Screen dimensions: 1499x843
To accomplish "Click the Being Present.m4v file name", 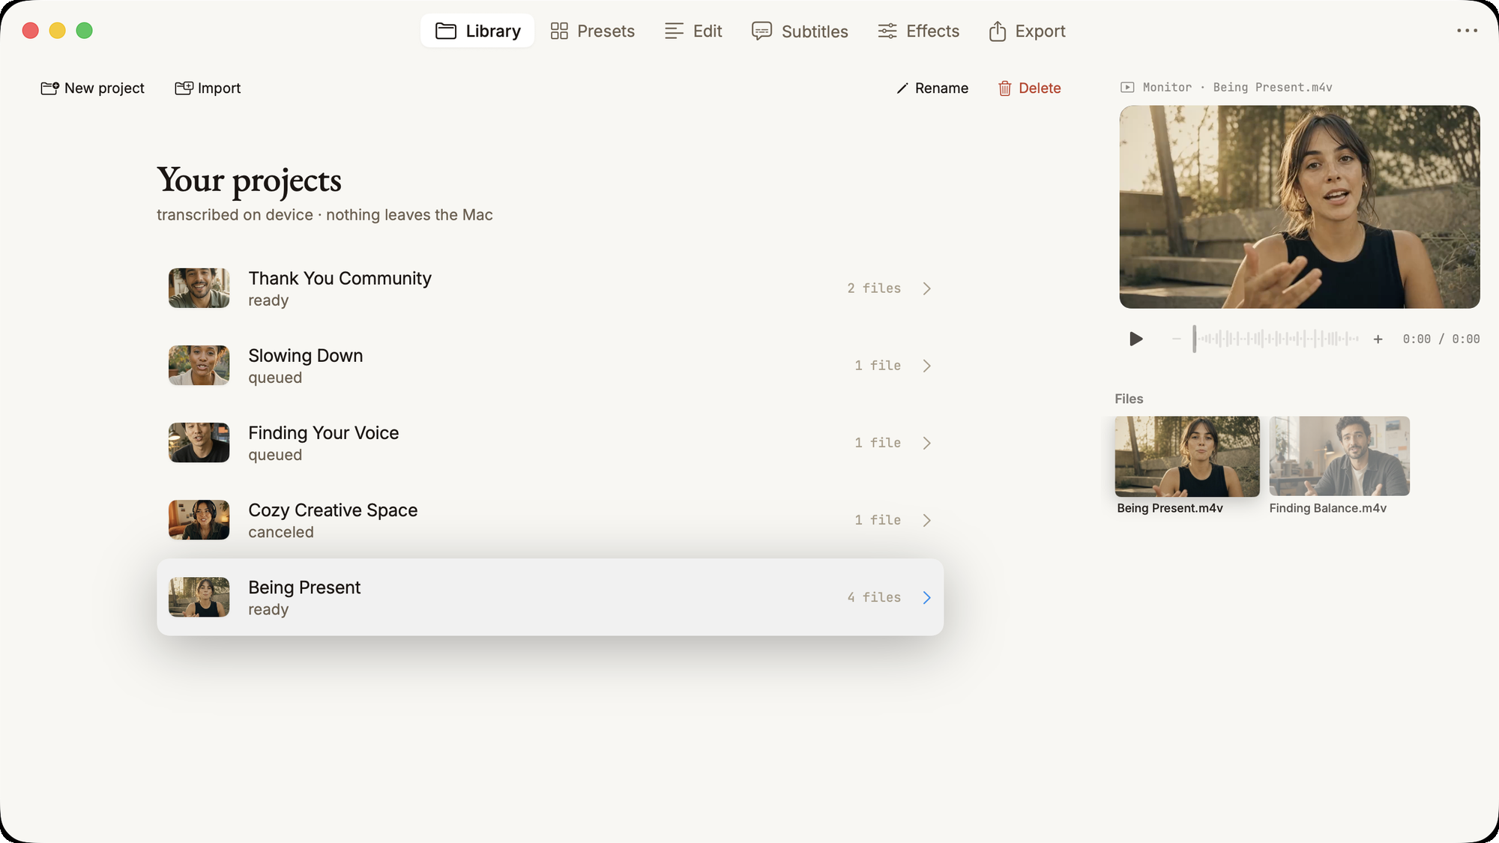I will pyautogui.click(x=1170, y=508).
